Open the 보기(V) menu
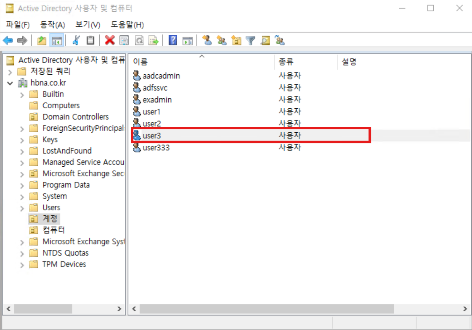472x330 pixels. (x=88, y=25)
